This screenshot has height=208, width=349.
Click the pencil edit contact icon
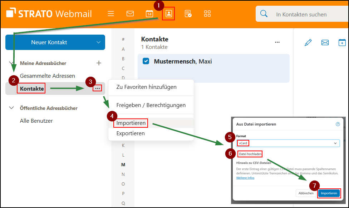(308, 42)
